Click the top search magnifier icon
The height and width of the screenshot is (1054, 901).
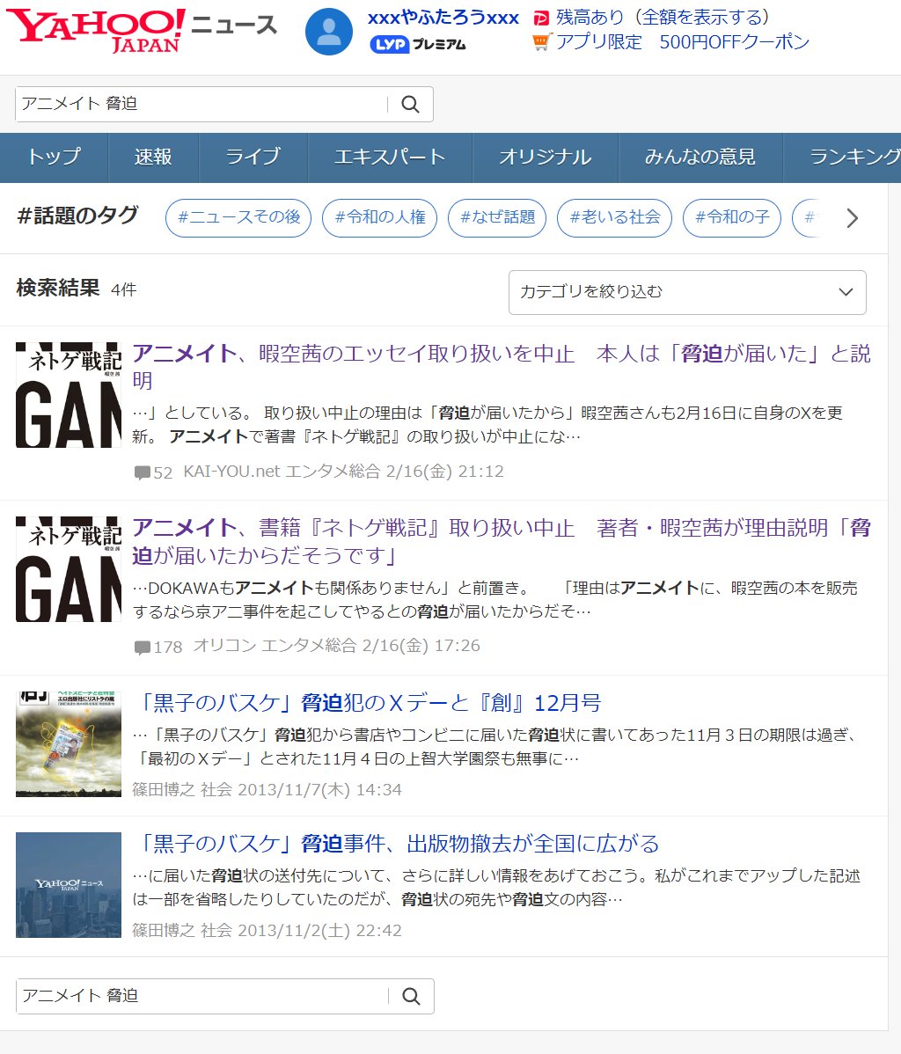(x=410, y=104)
